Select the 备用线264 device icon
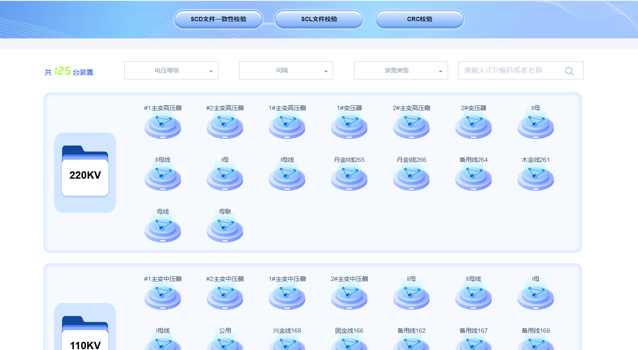638x350 pixels. pyautogui.click(x=473, y=178)
